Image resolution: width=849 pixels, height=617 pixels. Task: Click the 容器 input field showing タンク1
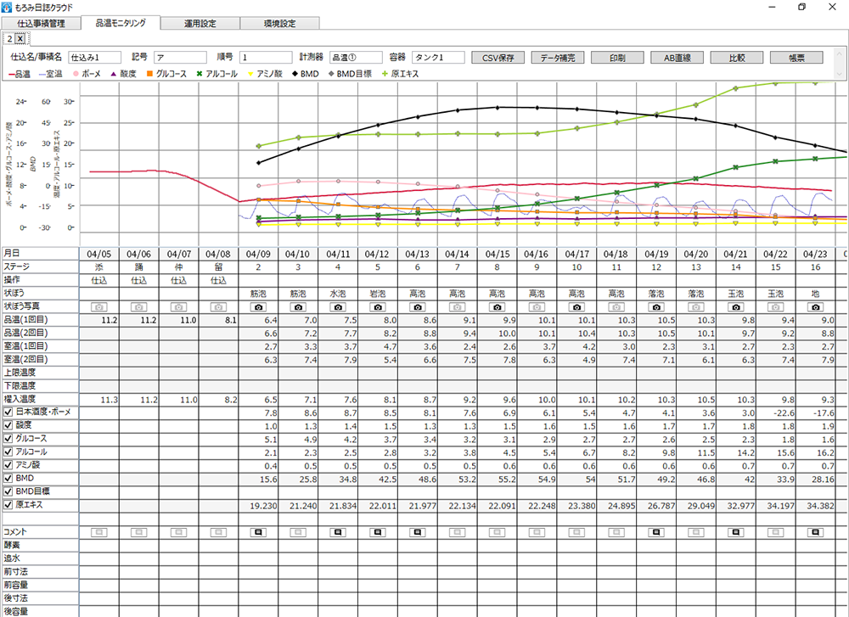[x=439, y=58]
